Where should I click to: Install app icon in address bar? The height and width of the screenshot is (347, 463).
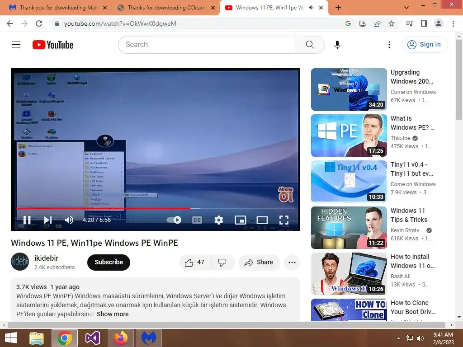click(x=362, y=23)
